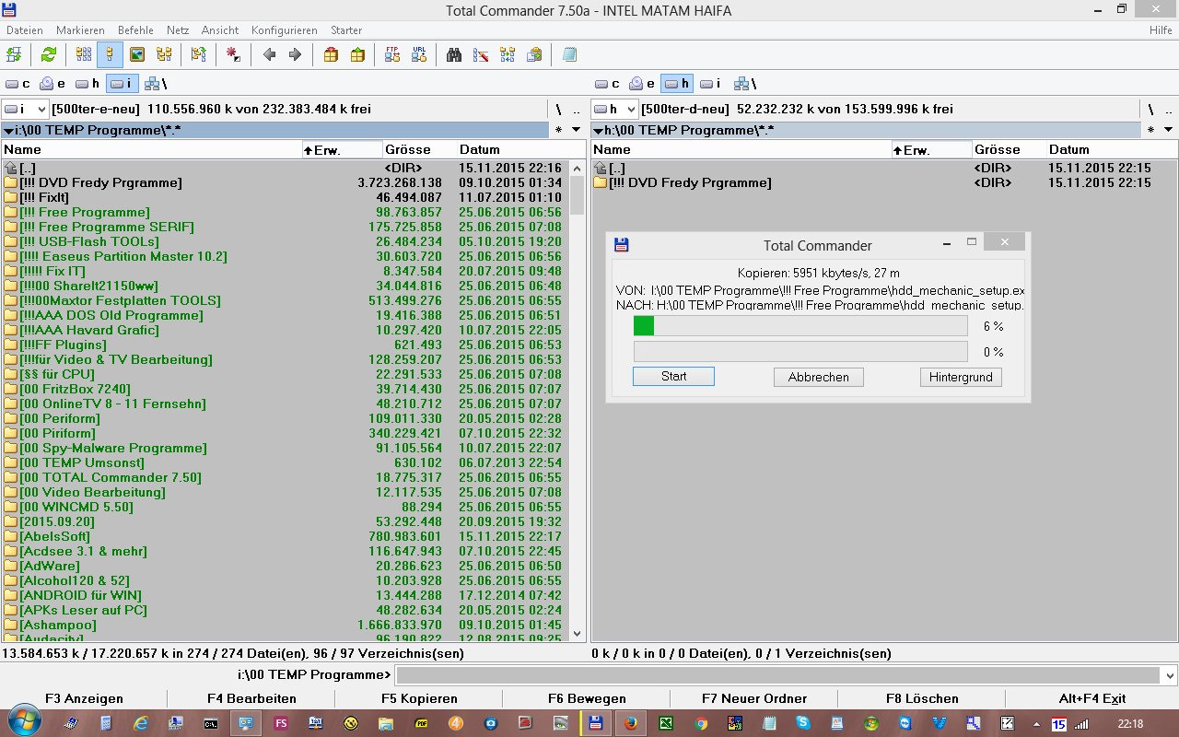Switch to brief file names view
Image resolution: width=1179 pixels, height=737 pixels.
click(84, 55)
